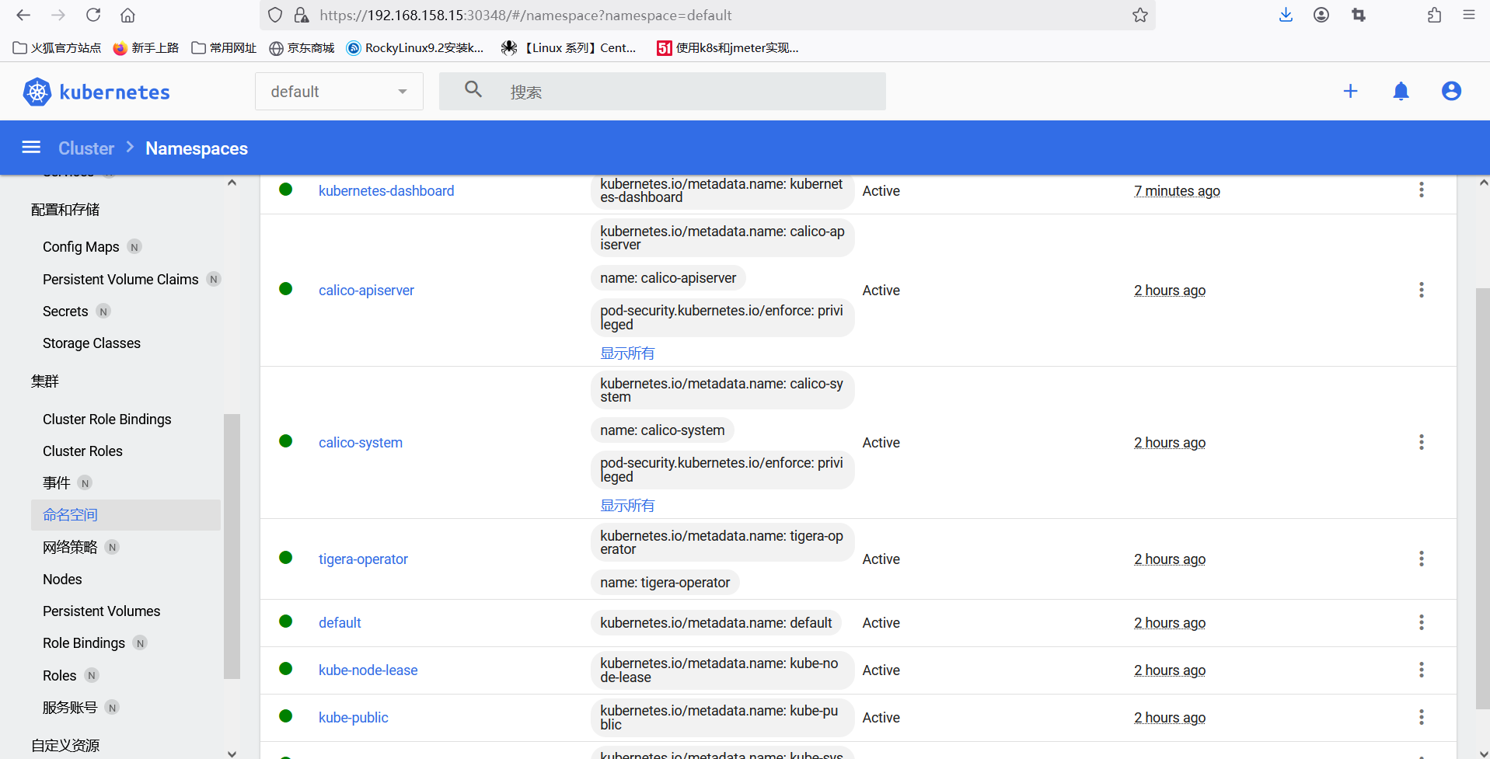Show all labels for calico-system
The width and height of the screenshot is (1490, 759).
[x=627, y=506]
